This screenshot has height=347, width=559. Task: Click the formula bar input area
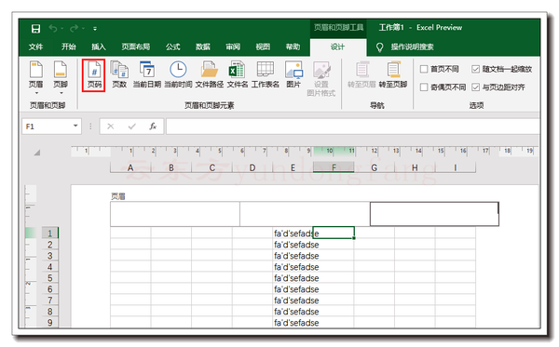pos(352,127)
